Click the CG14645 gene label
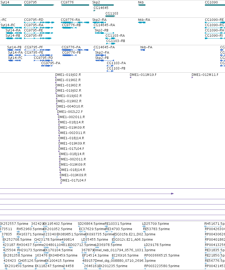Viewport: 225px width, 270px height. point(101,8)
